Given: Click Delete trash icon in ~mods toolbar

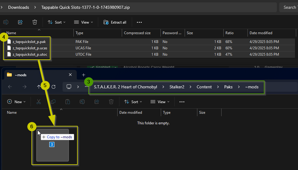Looking at the screenshot, I should tap(111, 102).
